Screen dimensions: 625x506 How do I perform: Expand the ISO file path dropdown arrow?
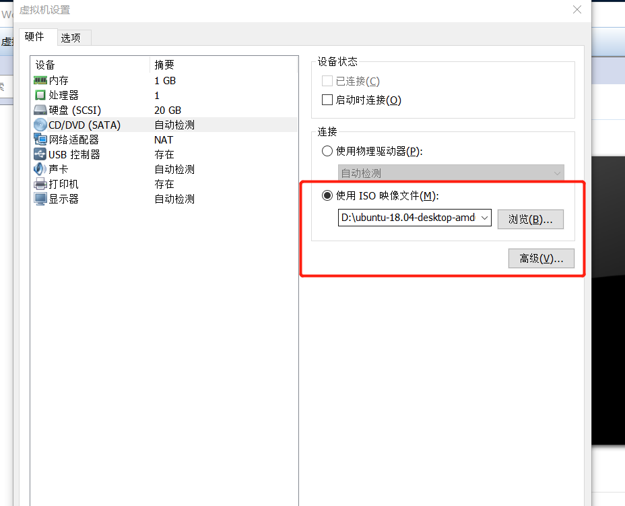(484, 218)
